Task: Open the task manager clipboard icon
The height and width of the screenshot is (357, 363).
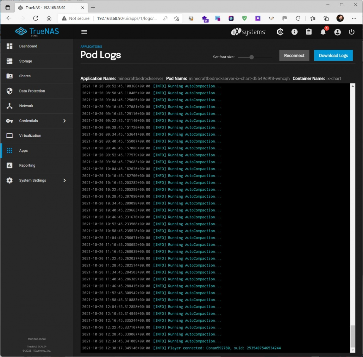Action: [x=309, y=32]
